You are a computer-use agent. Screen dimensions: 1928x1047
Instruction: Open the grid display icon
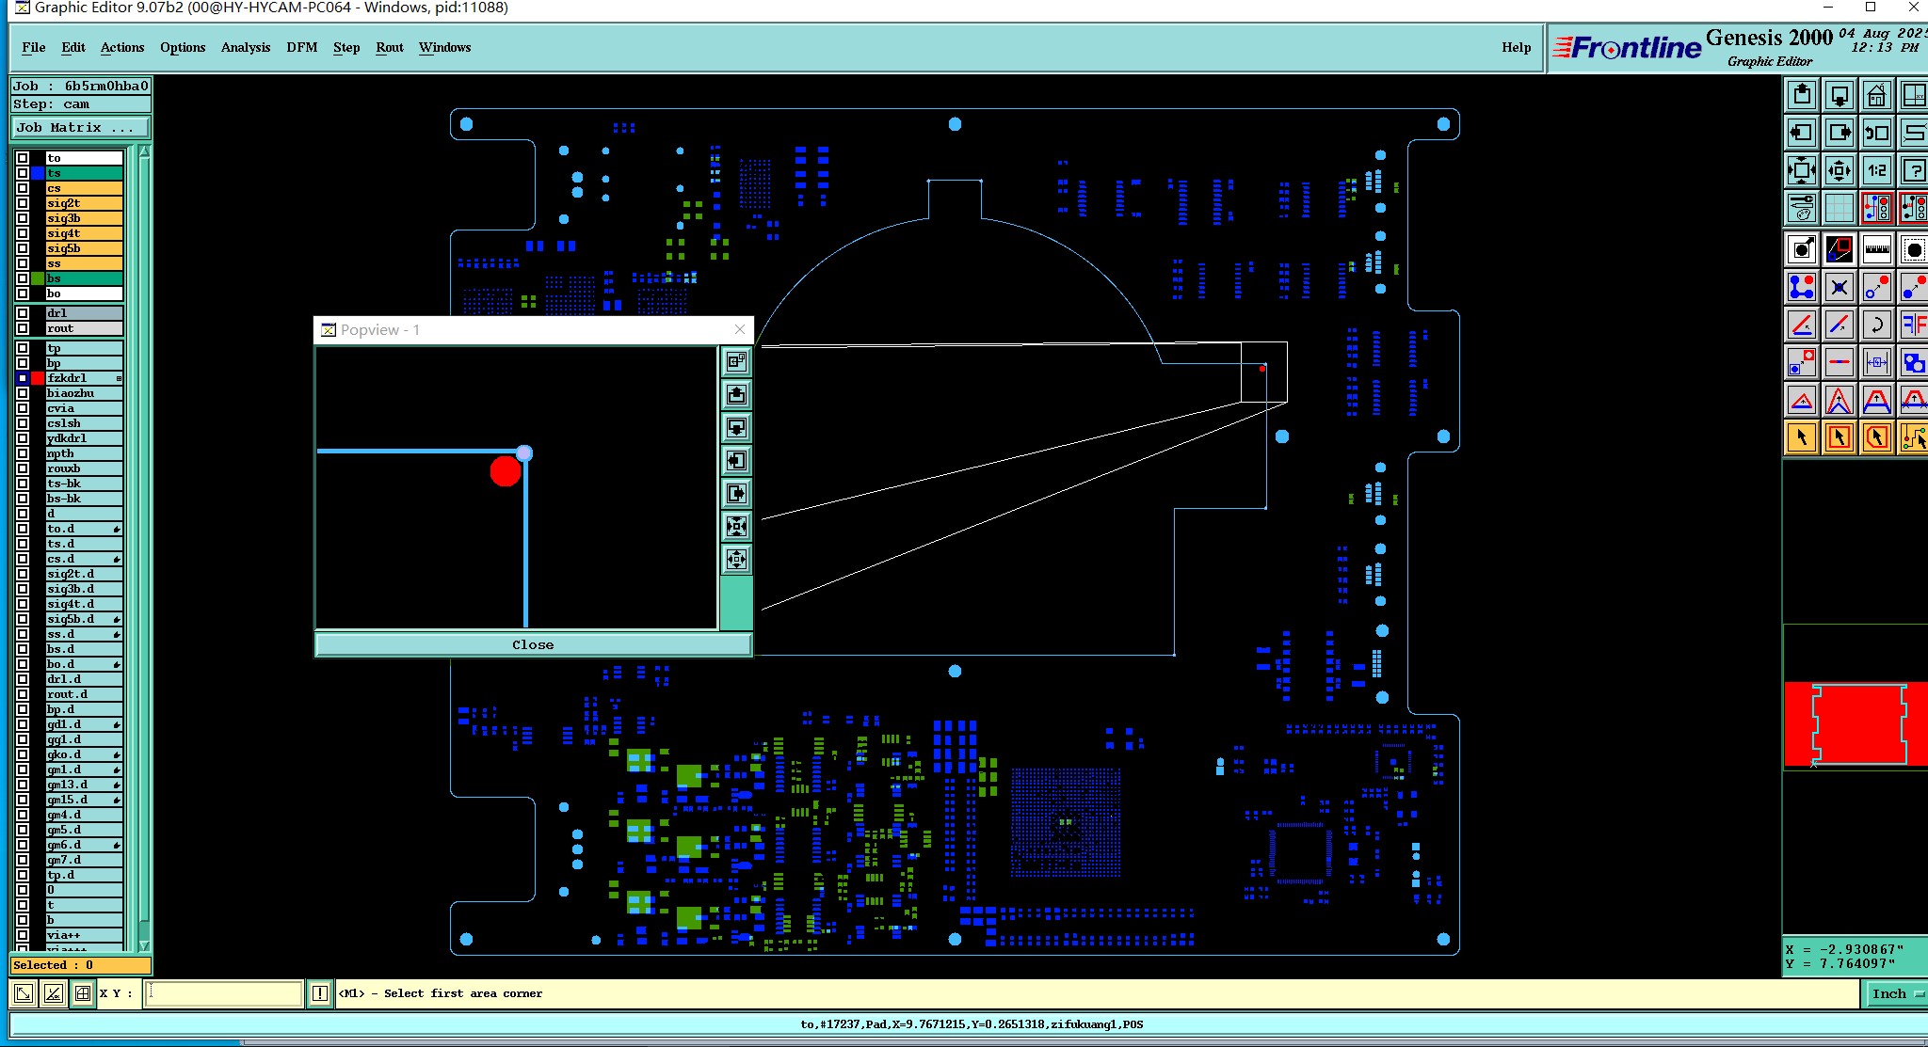tap(1839, 208)
